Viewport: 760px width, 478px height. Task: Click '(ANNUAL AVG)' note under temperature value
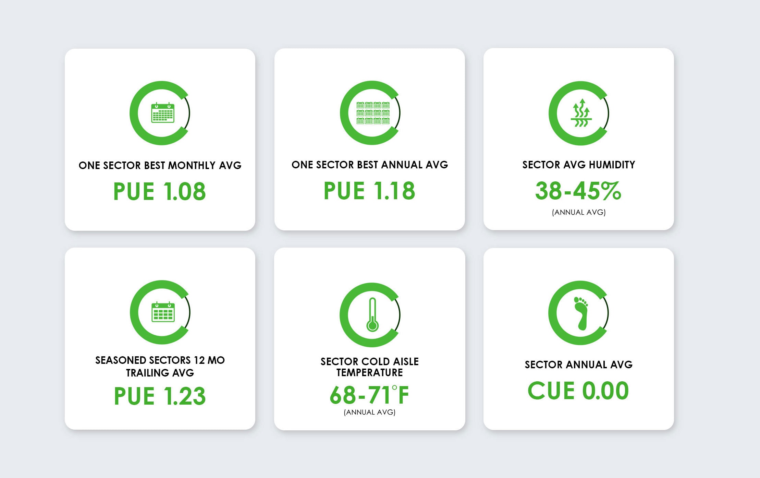click(x=370, y=412)
